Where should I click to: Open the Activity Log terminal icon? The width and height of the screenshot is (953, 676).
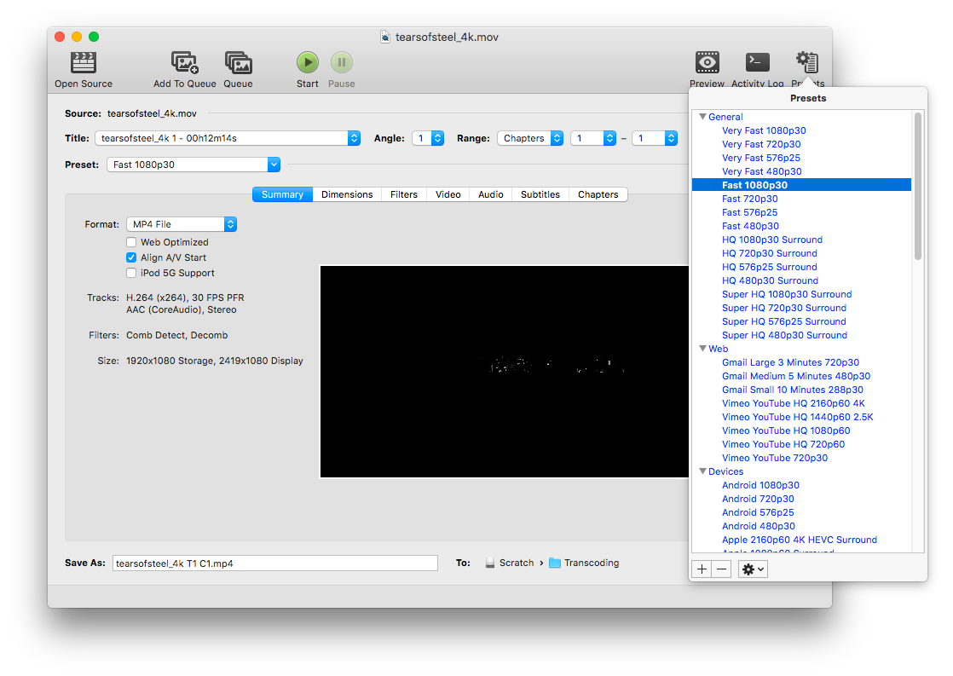[758, 62]
